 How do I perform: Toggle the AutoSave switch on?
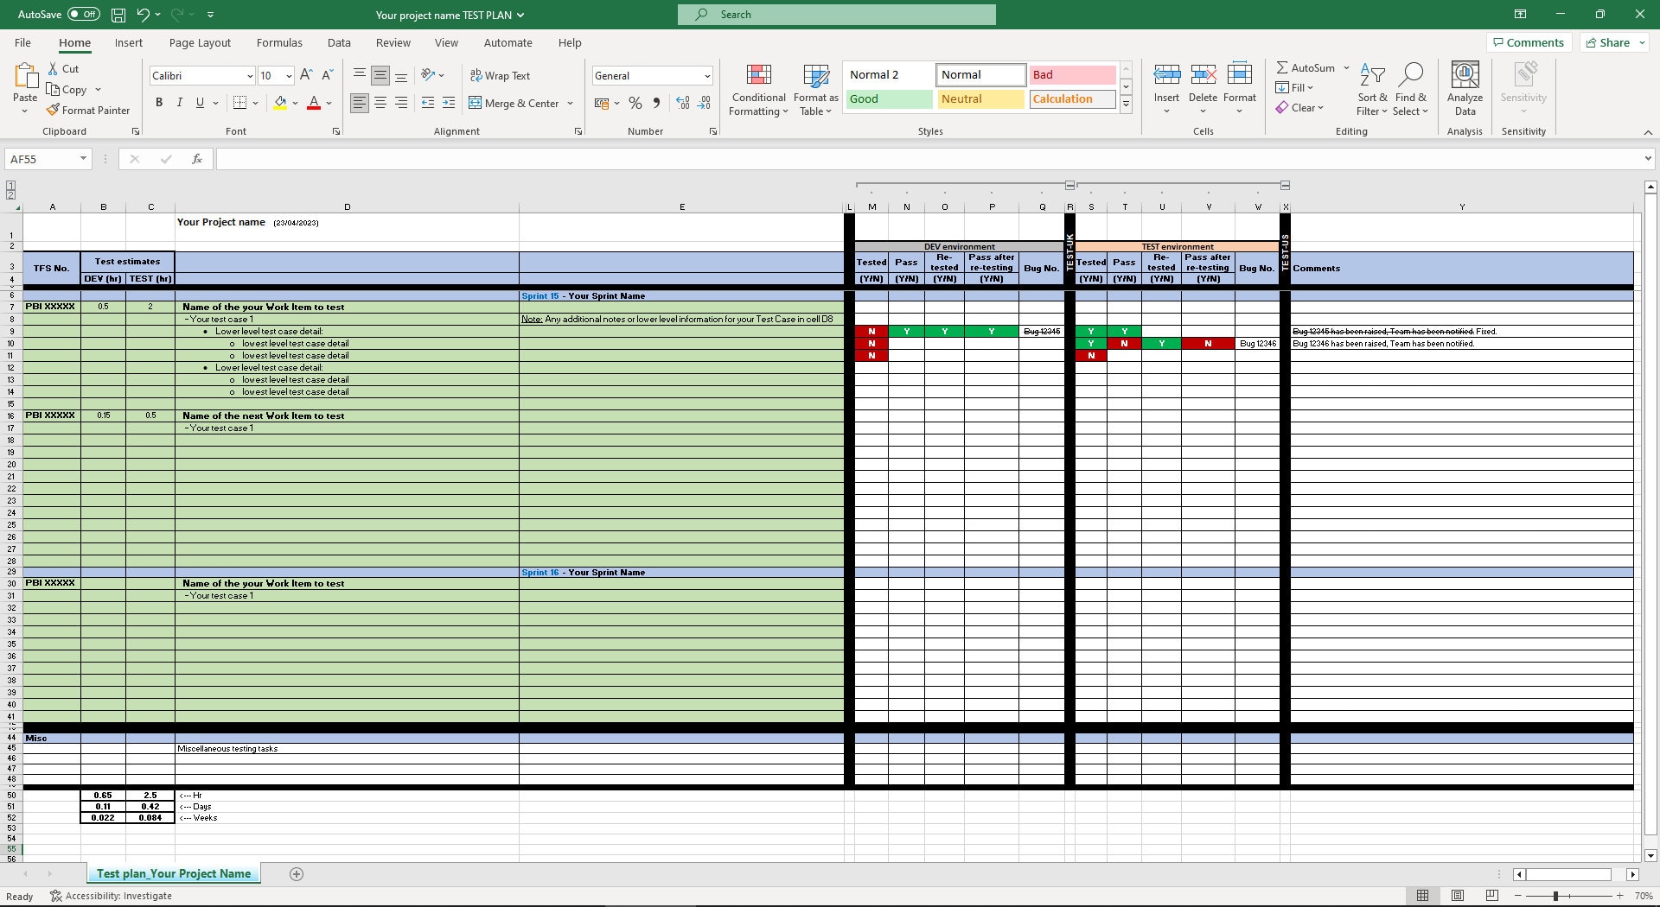click(82, 14)
